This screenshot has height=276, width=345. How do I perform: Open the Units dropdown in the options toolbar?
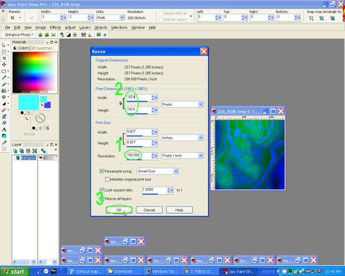pos(122,18)
